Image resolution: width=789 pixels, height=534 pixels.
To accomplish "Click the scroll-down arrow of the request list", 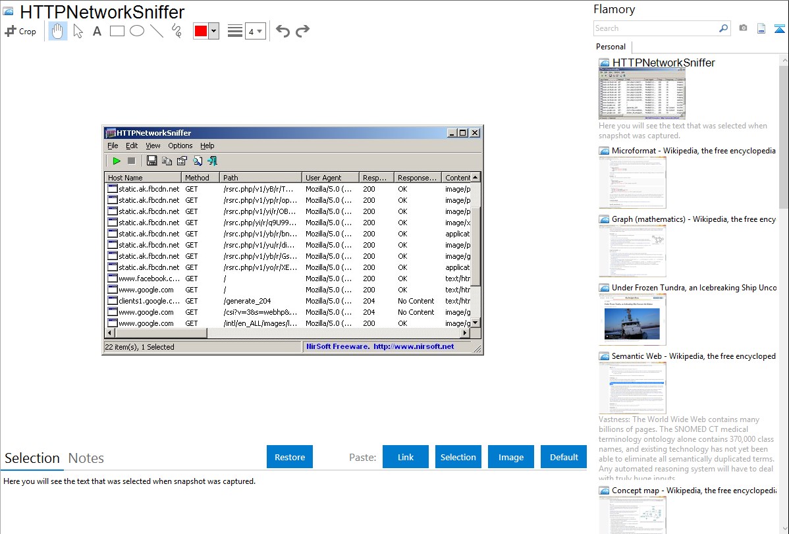I will [x=475, y=323].
